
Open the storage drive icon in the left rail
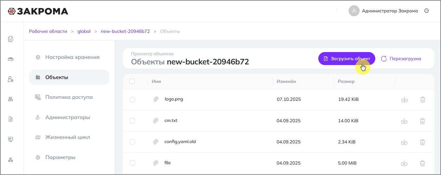pos(11,59)
